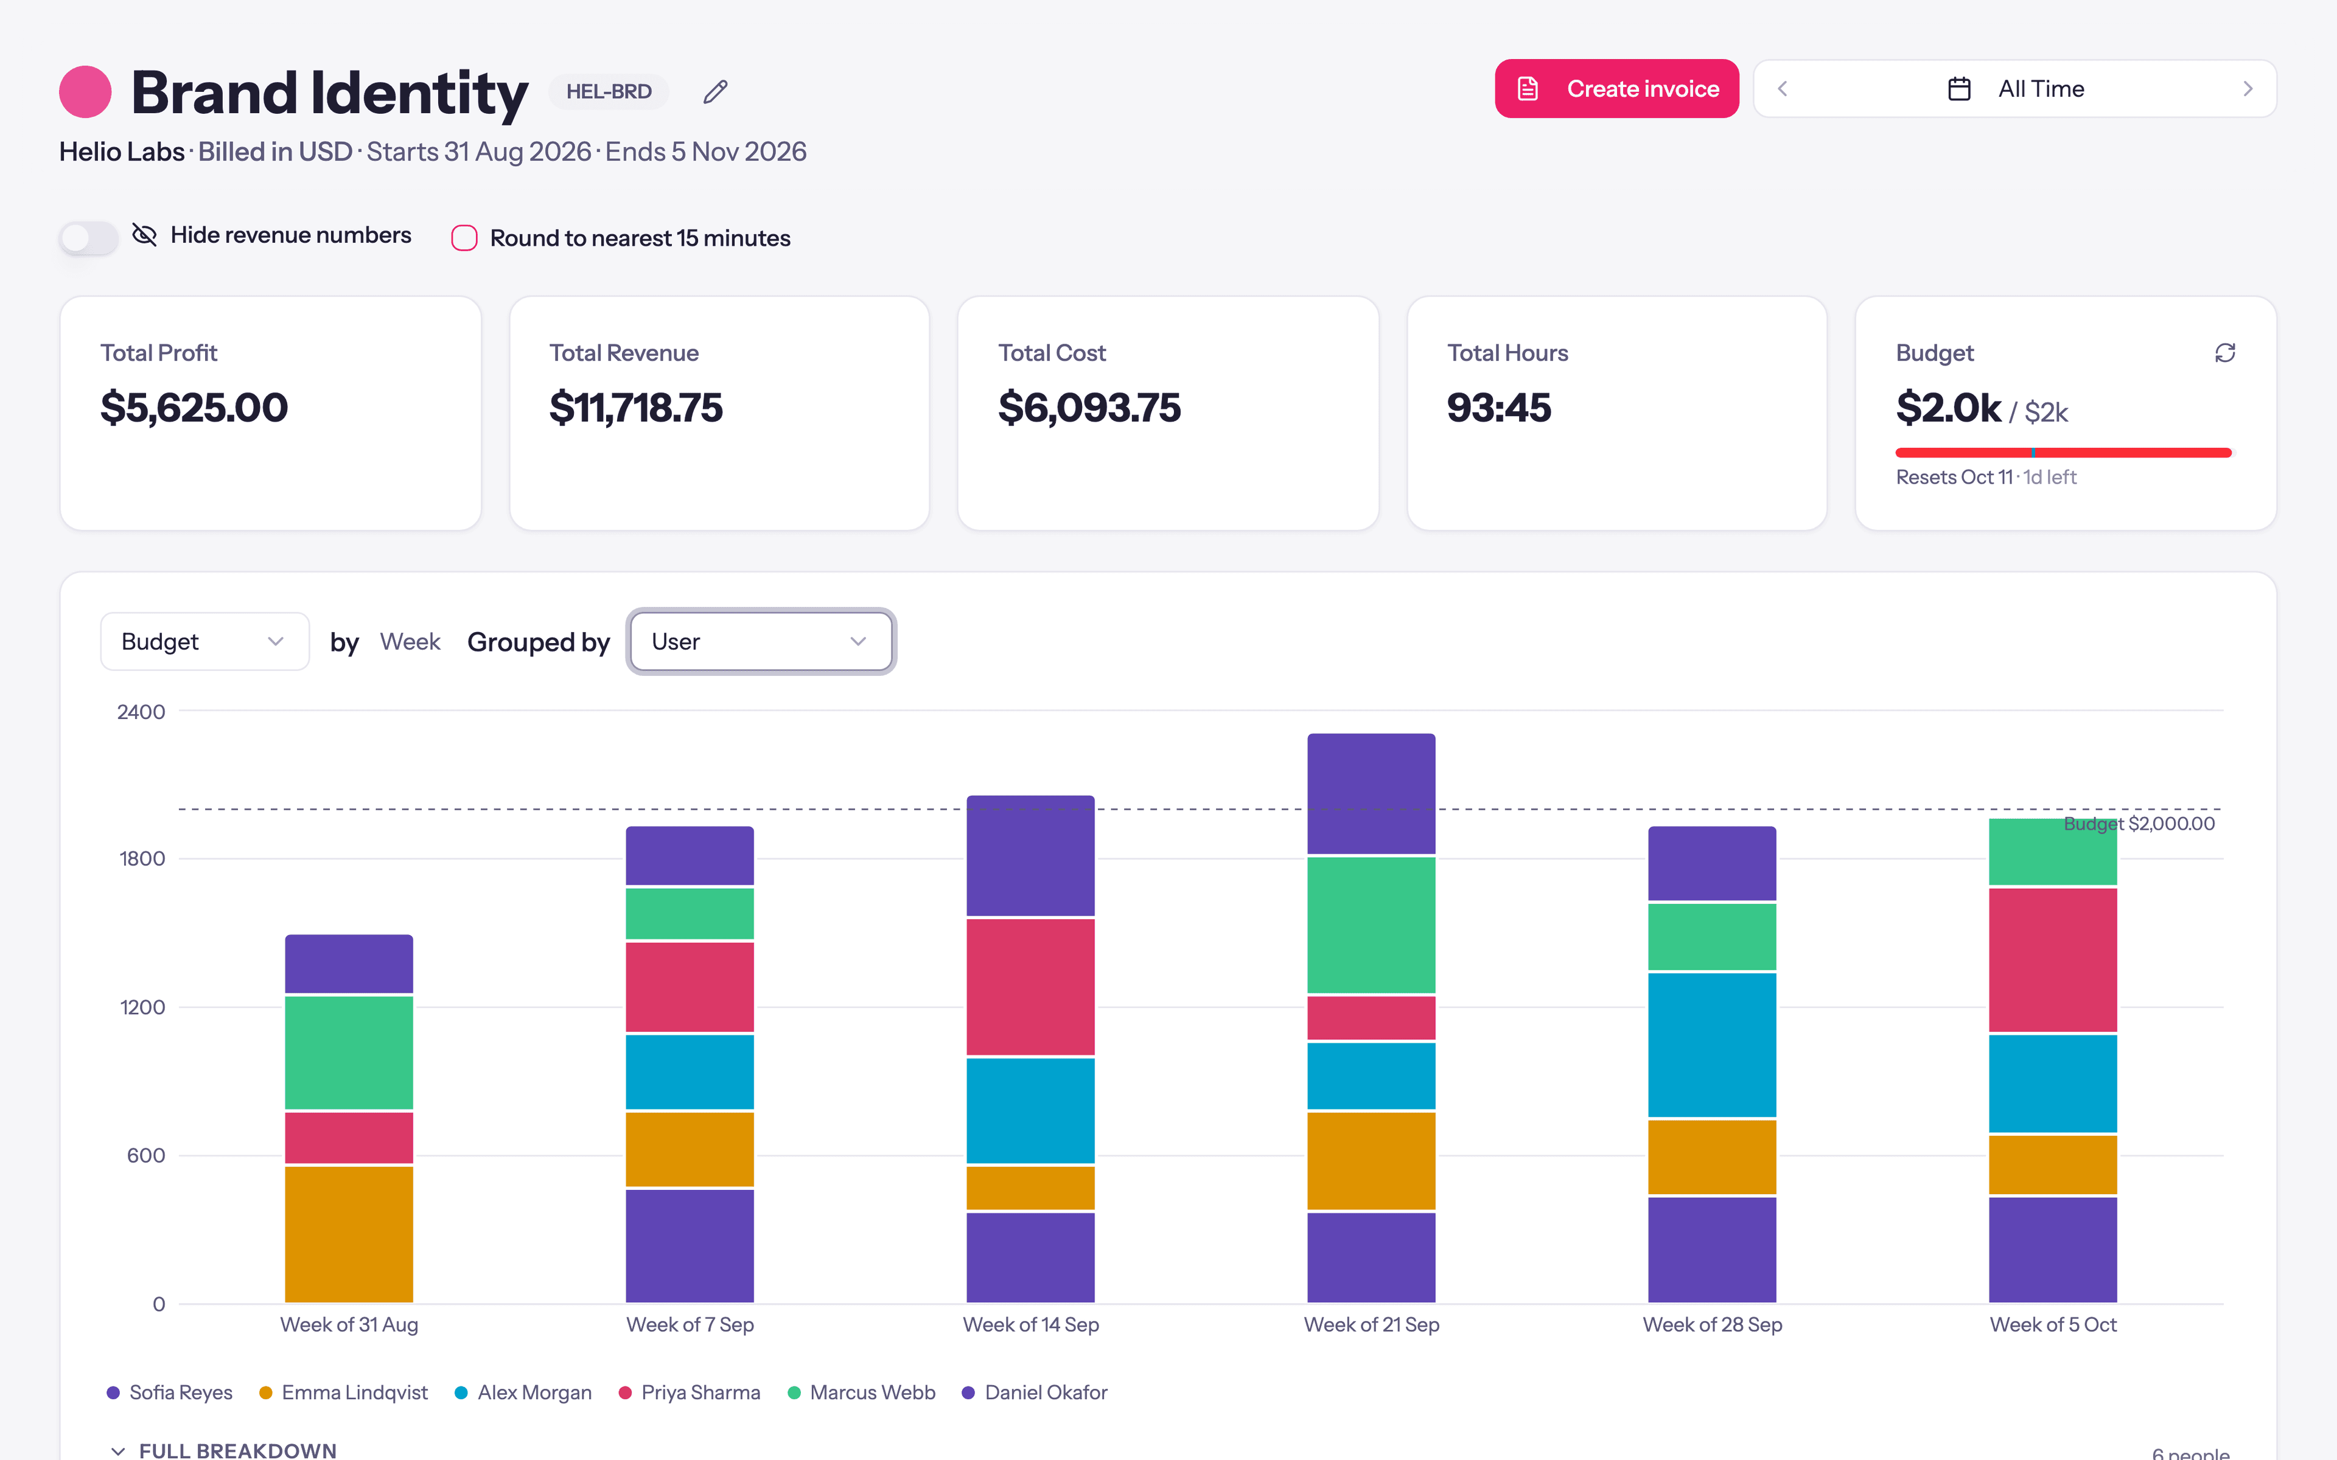Open the Helio Labs client link

click(x=122, y=151)
